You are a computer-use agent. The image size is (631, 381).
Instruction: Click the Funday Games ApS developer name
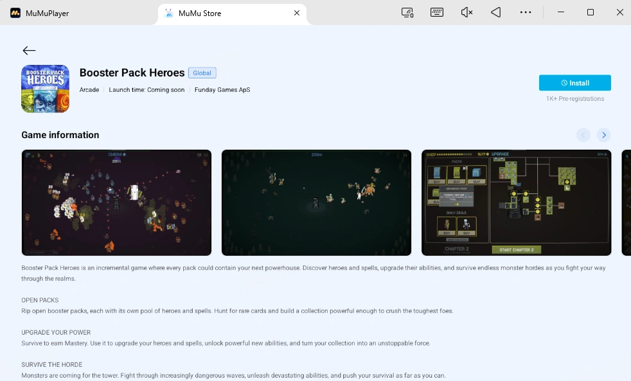pos(222,90)
